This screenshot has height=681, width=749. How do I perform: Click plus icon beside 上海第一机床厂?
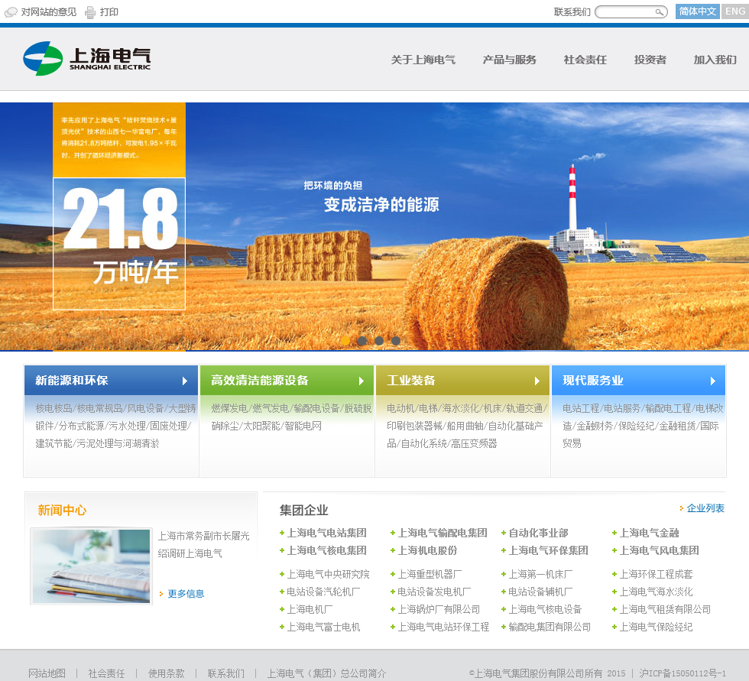504,574
